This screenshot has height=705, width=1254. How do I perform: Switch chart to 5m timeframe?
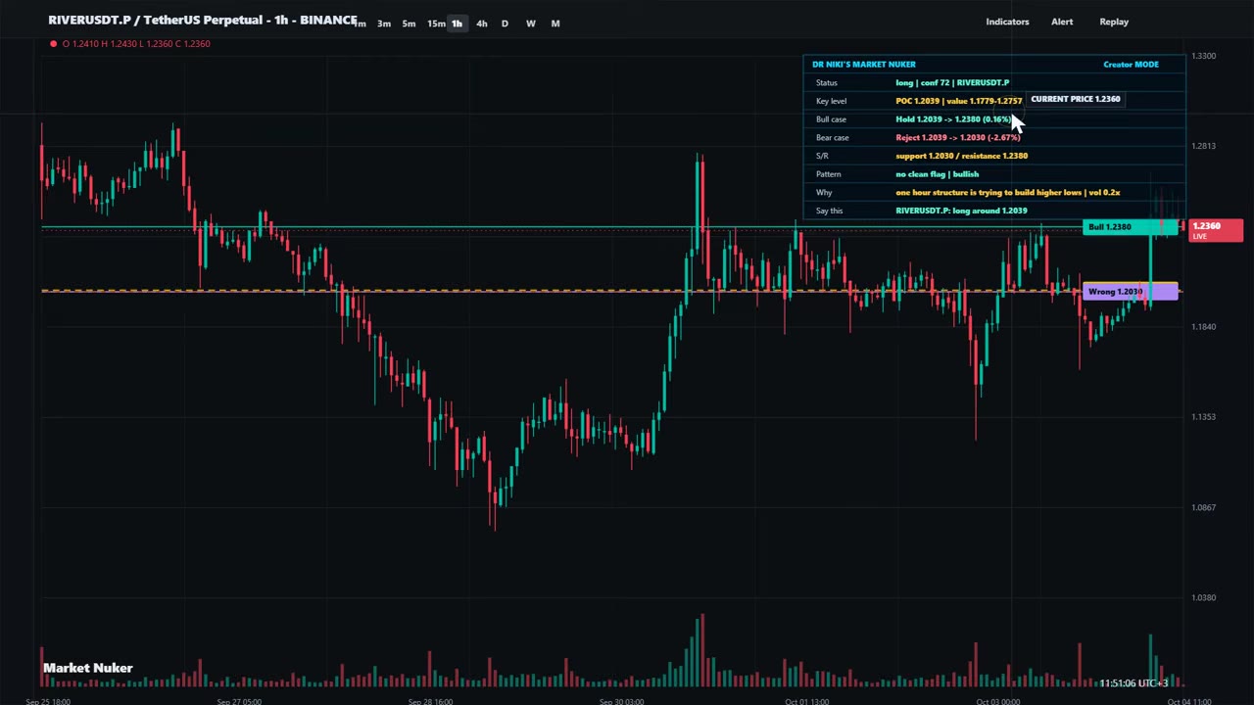point(410,23)
